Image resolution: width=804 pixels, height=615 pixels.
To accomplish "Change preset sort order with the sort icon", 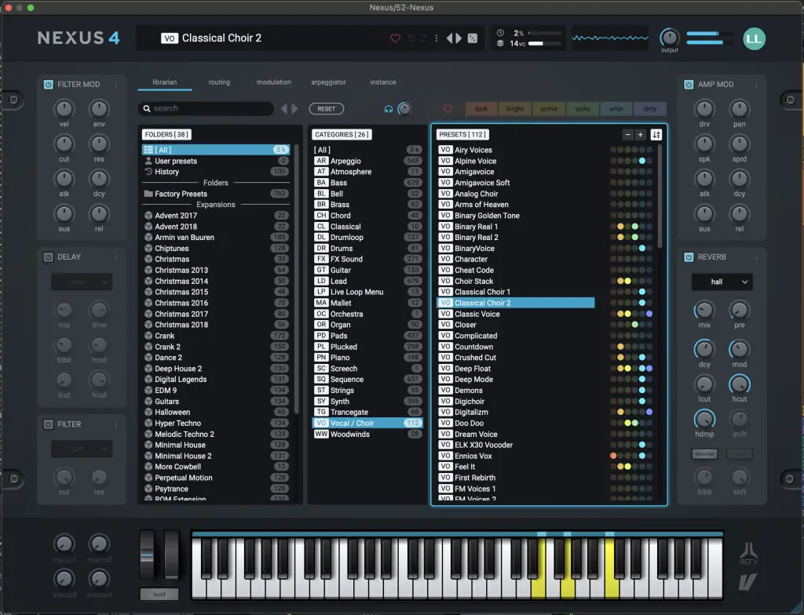I will pos(656,135).
